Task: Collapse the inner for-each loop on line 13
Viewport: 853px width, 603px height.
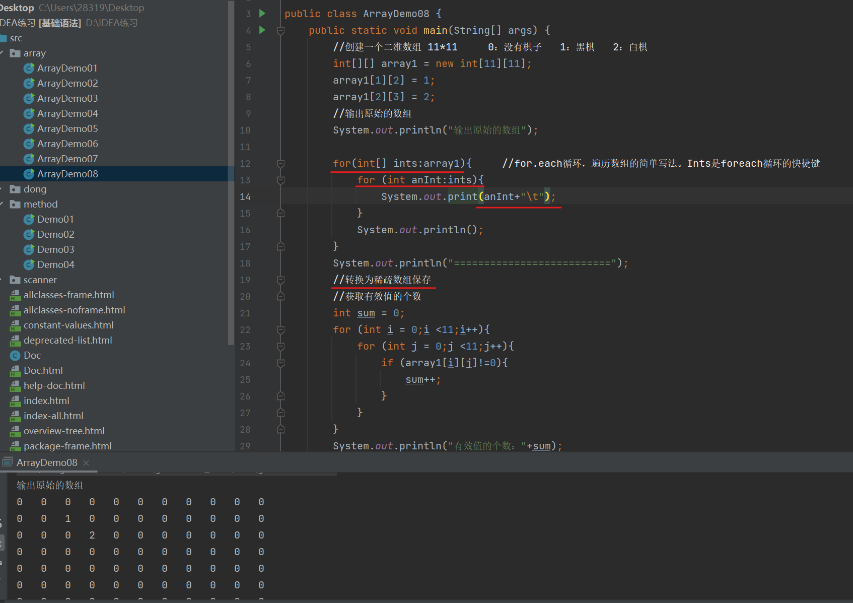Action: [x=281, y=180]
